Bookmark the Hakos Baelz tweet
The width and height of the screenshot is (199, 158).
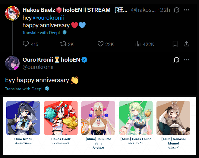175,44
